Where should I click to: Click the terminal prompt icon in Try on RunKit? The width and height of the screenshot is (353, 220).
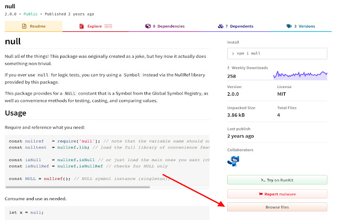(x=263, y=180)
